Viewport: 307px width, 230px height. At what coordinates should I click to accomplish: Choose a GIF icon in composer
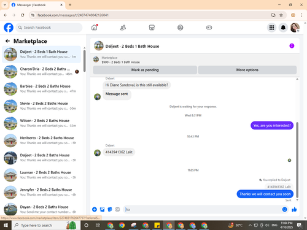[x=117, y=209]
